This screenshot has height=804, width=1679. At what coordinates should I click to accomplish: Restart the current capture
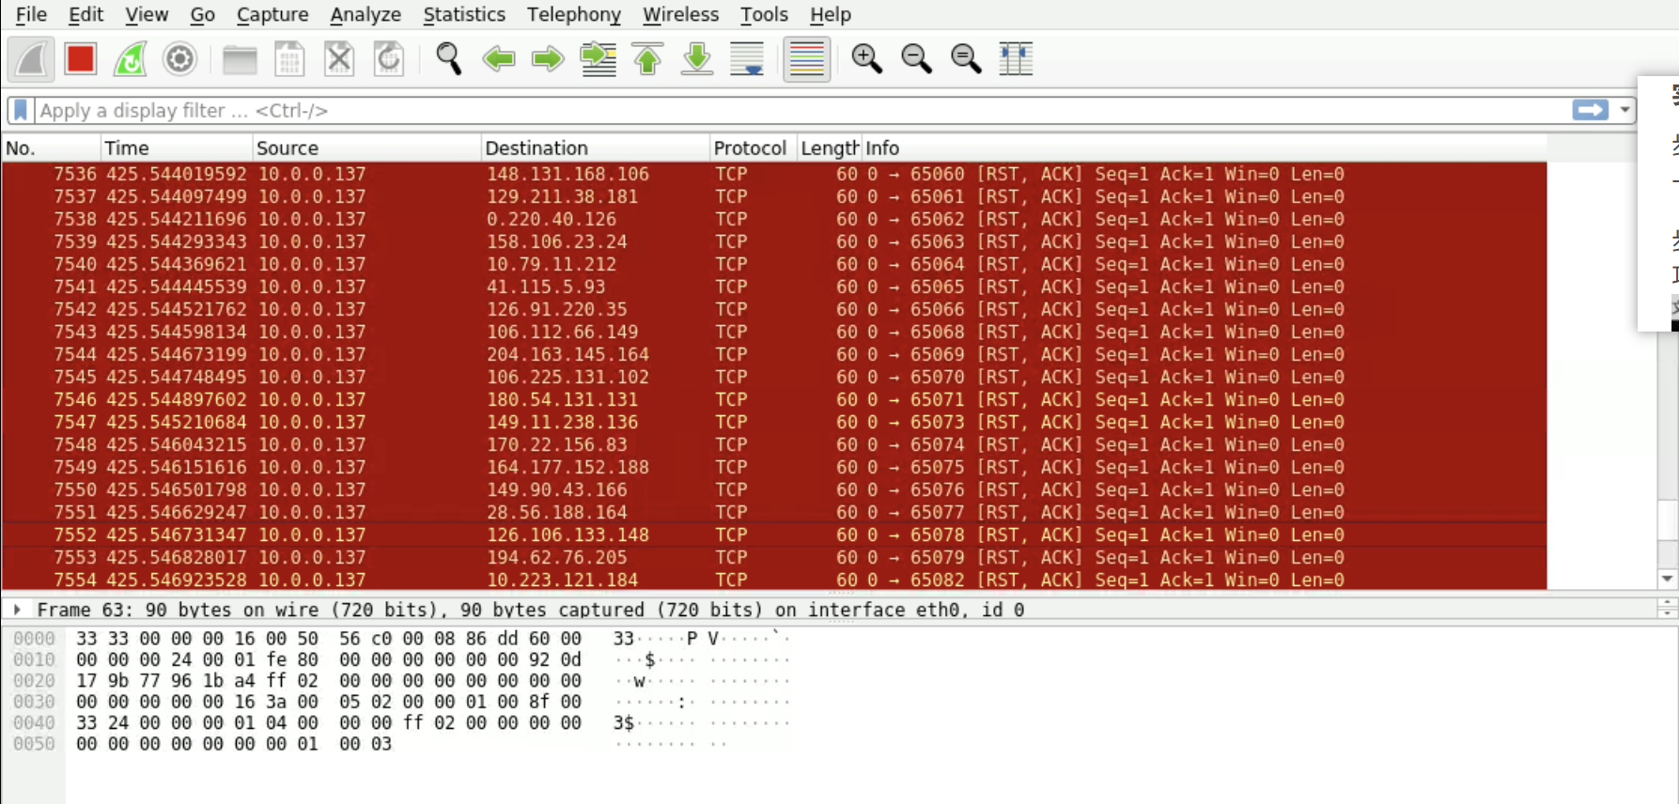pos(131,59)
